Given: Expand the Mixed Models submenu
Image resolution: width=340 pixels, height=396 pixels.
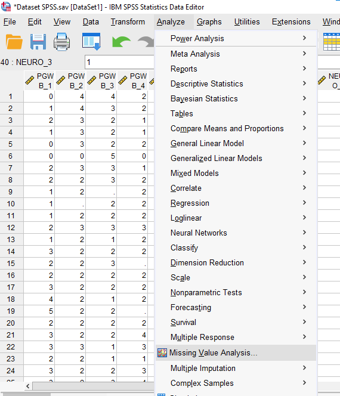Looking at the screenshot, I should (236, 173).
